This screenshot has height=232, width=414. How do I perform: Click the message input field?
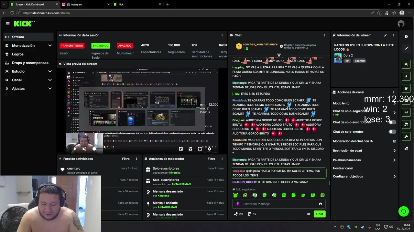279,204
